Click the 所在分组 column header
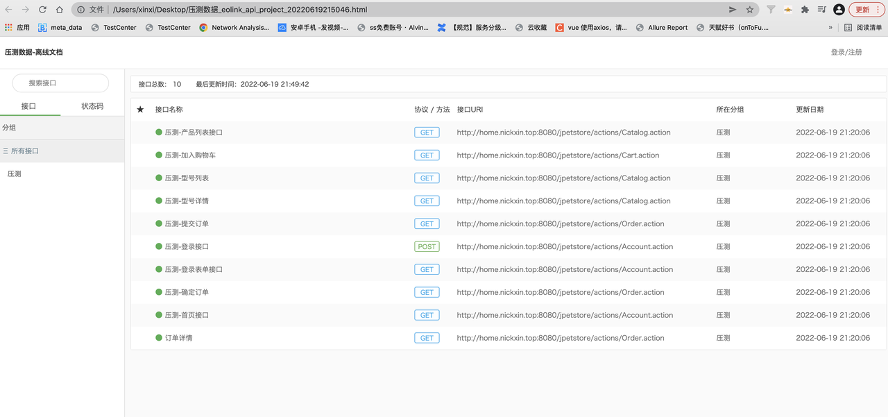The height and width of the screenshot is (417, 888). click(730, 110)
